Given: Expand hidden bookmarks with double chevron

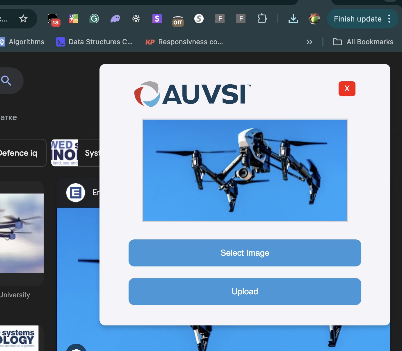Looking at the screenshot, I should (309, 42).
